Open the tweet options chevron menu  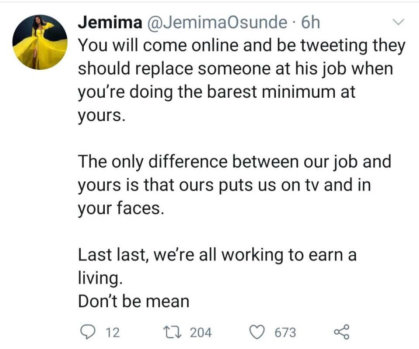click(399, 22)
